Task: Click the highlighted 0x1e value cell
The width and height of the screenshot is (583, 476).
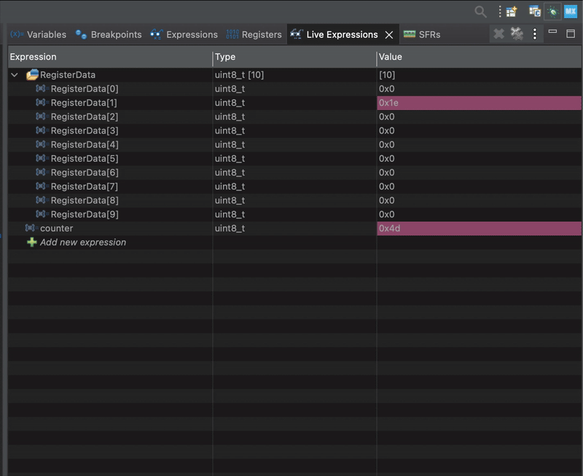Action: click(480, 103)
